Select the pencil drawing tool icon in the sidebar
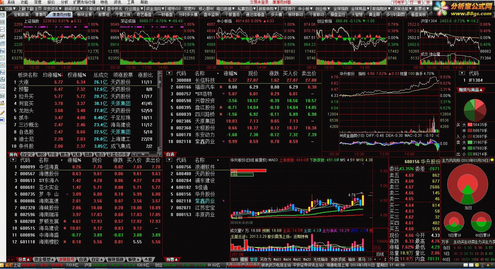This screenshot has width=495, height=269. (2, 112)
